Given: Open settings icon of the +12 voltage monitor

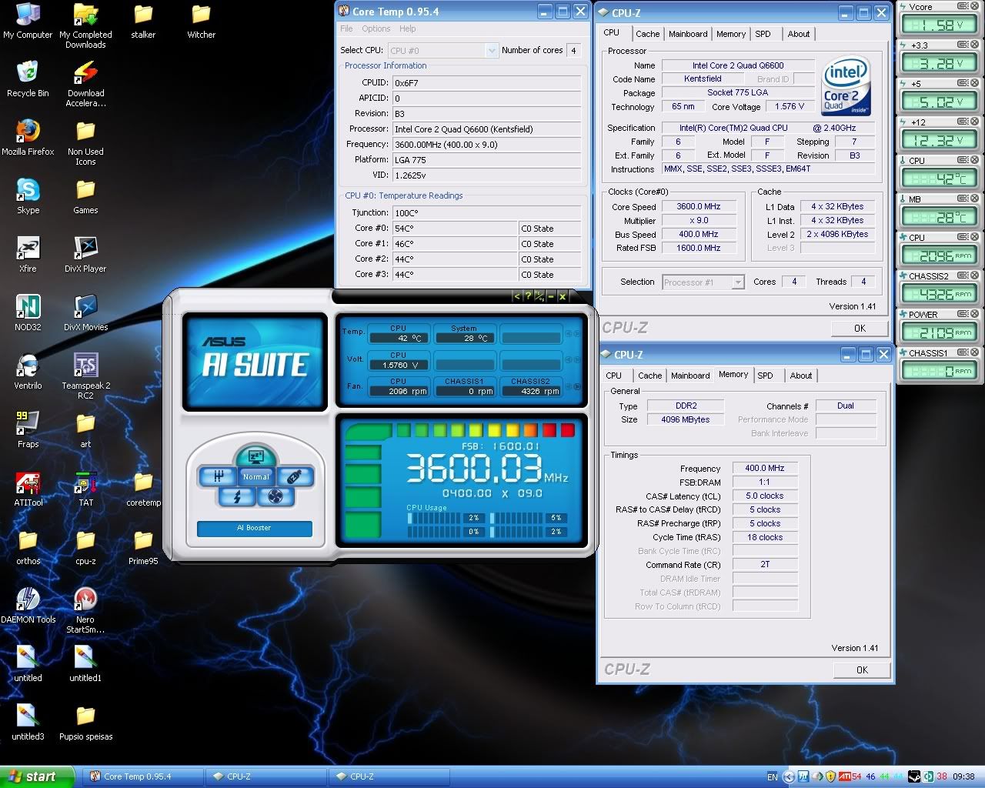Looking at the screenshot, I should 963,122.
